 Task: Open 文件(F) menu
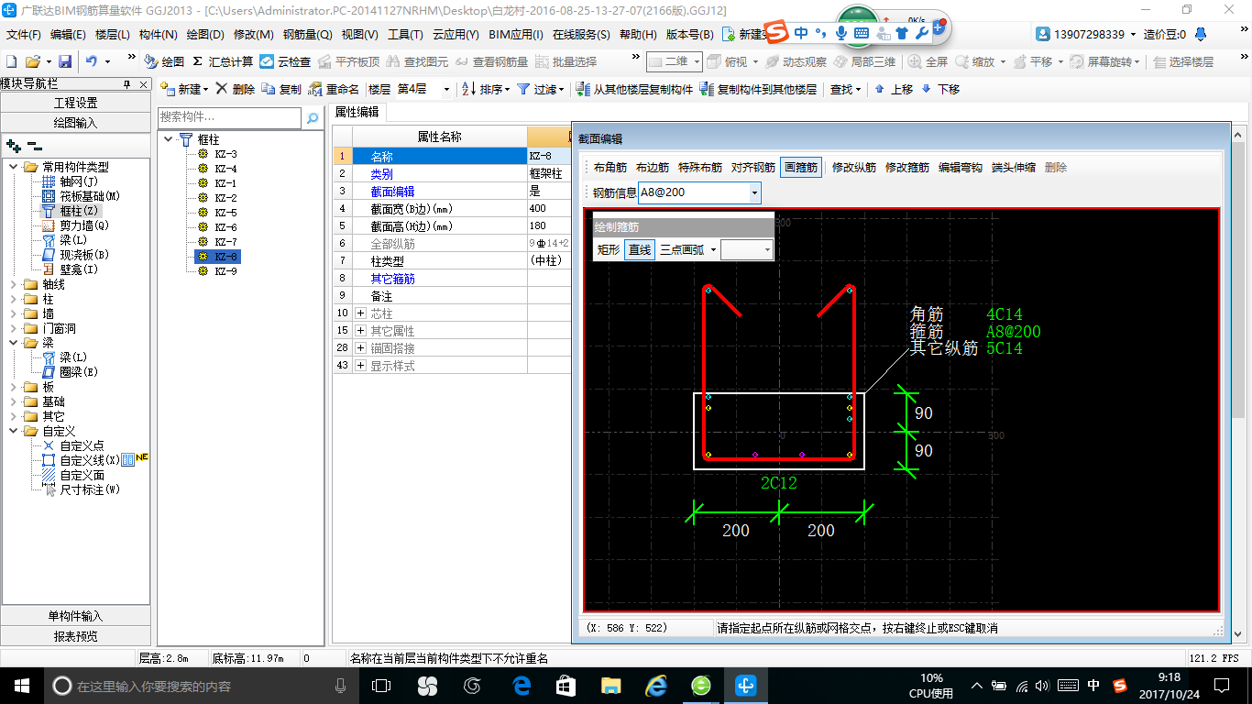pos(25,35)
